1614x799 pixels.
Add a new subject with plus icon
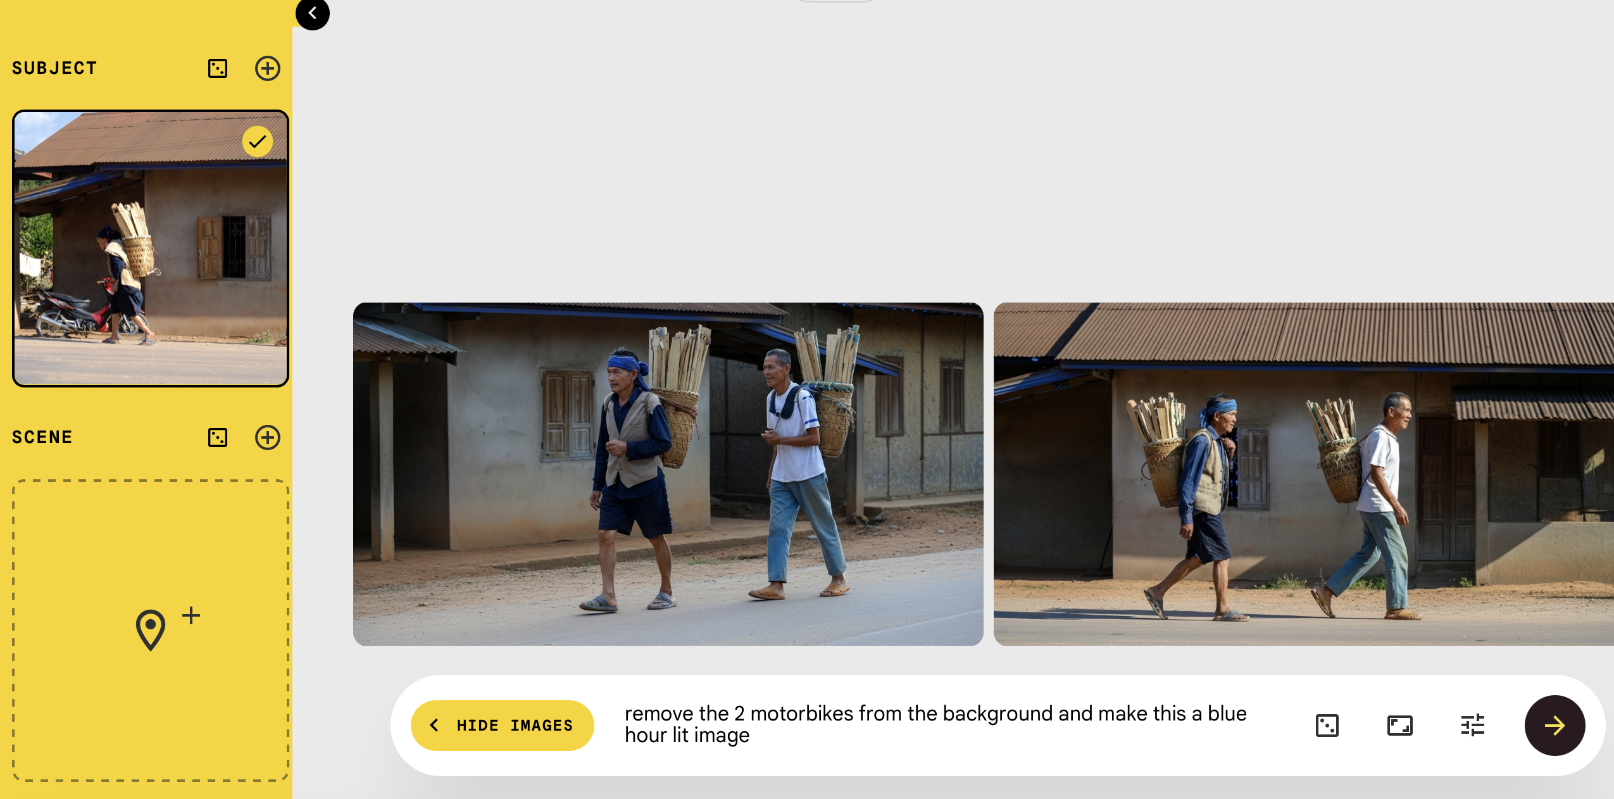268,68
